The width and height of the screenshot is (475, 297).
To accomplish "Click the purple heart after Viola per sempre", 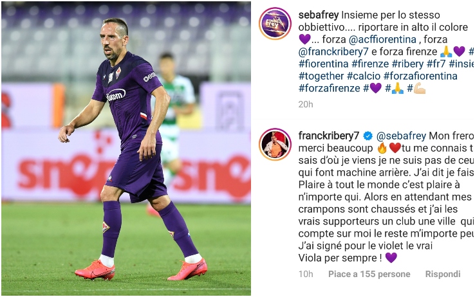I will point(391,258).
